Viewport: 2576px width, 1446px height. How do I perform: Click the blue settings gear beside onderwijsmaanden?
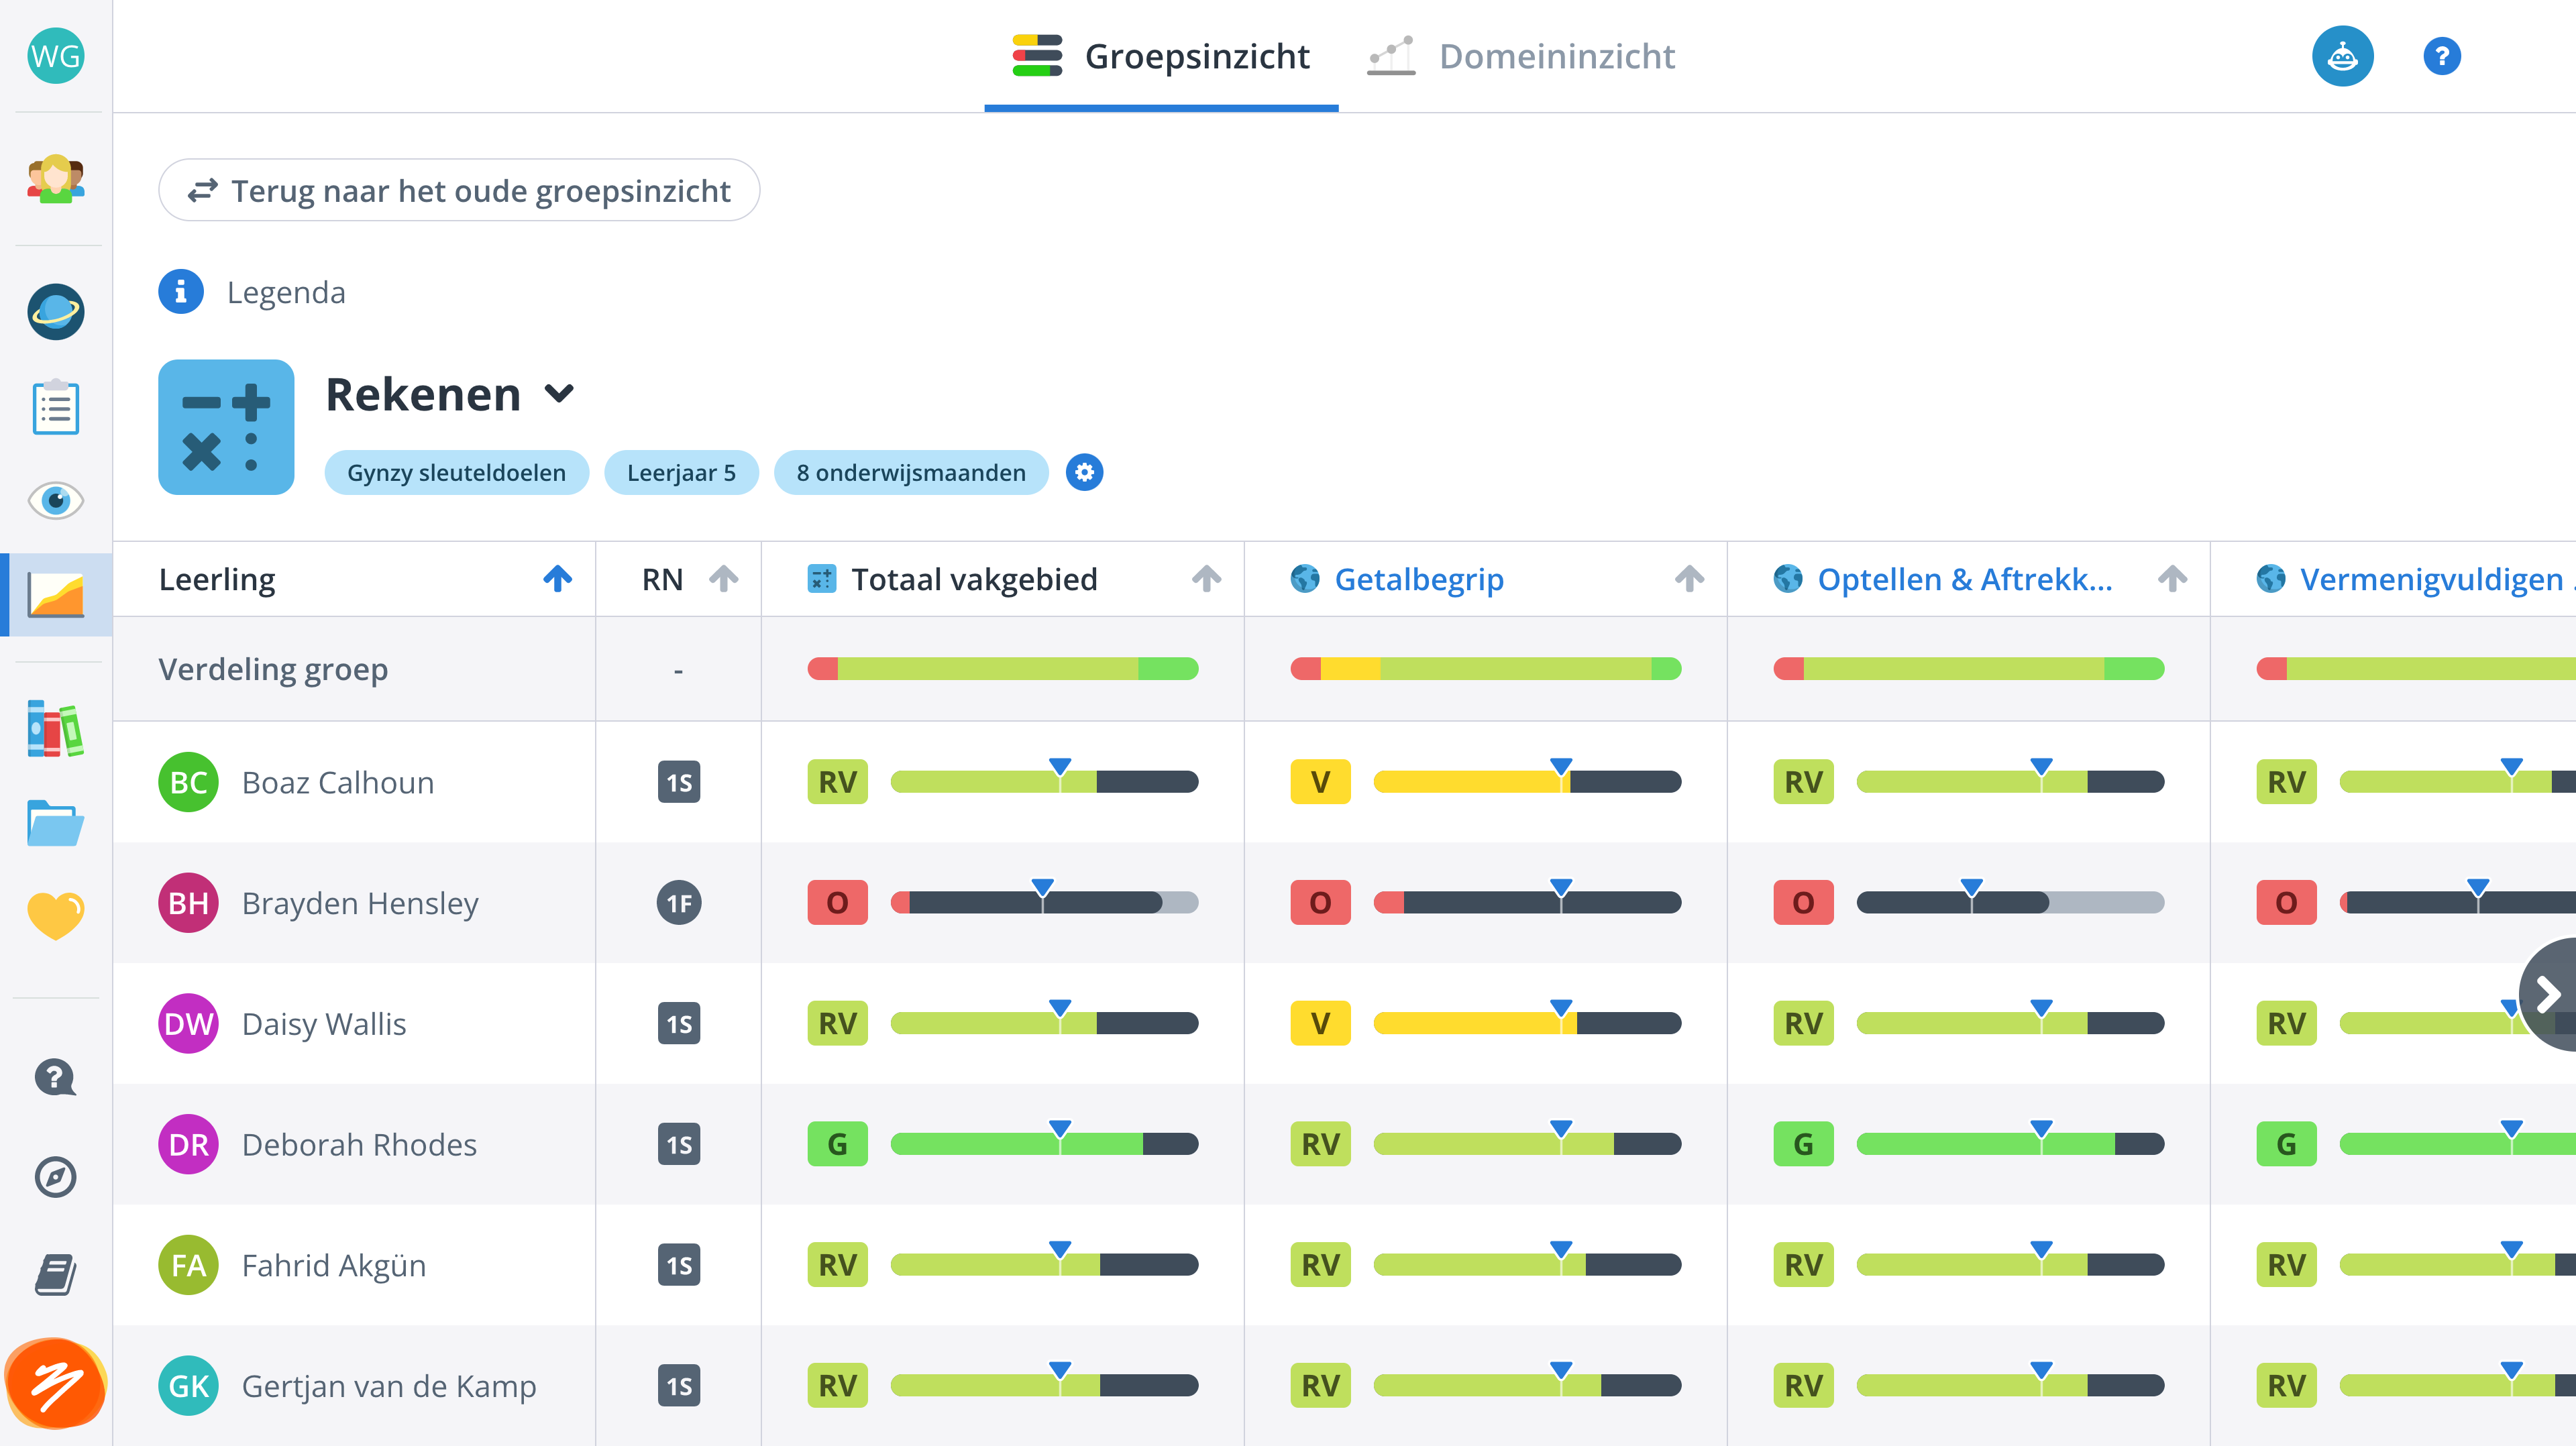click(x=1084, y=472)
